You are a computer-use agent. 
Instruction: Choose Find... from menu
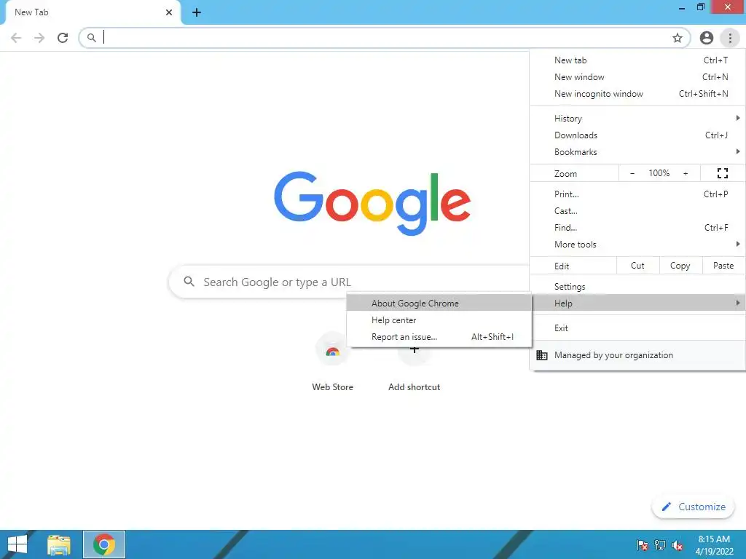[637, 228]
